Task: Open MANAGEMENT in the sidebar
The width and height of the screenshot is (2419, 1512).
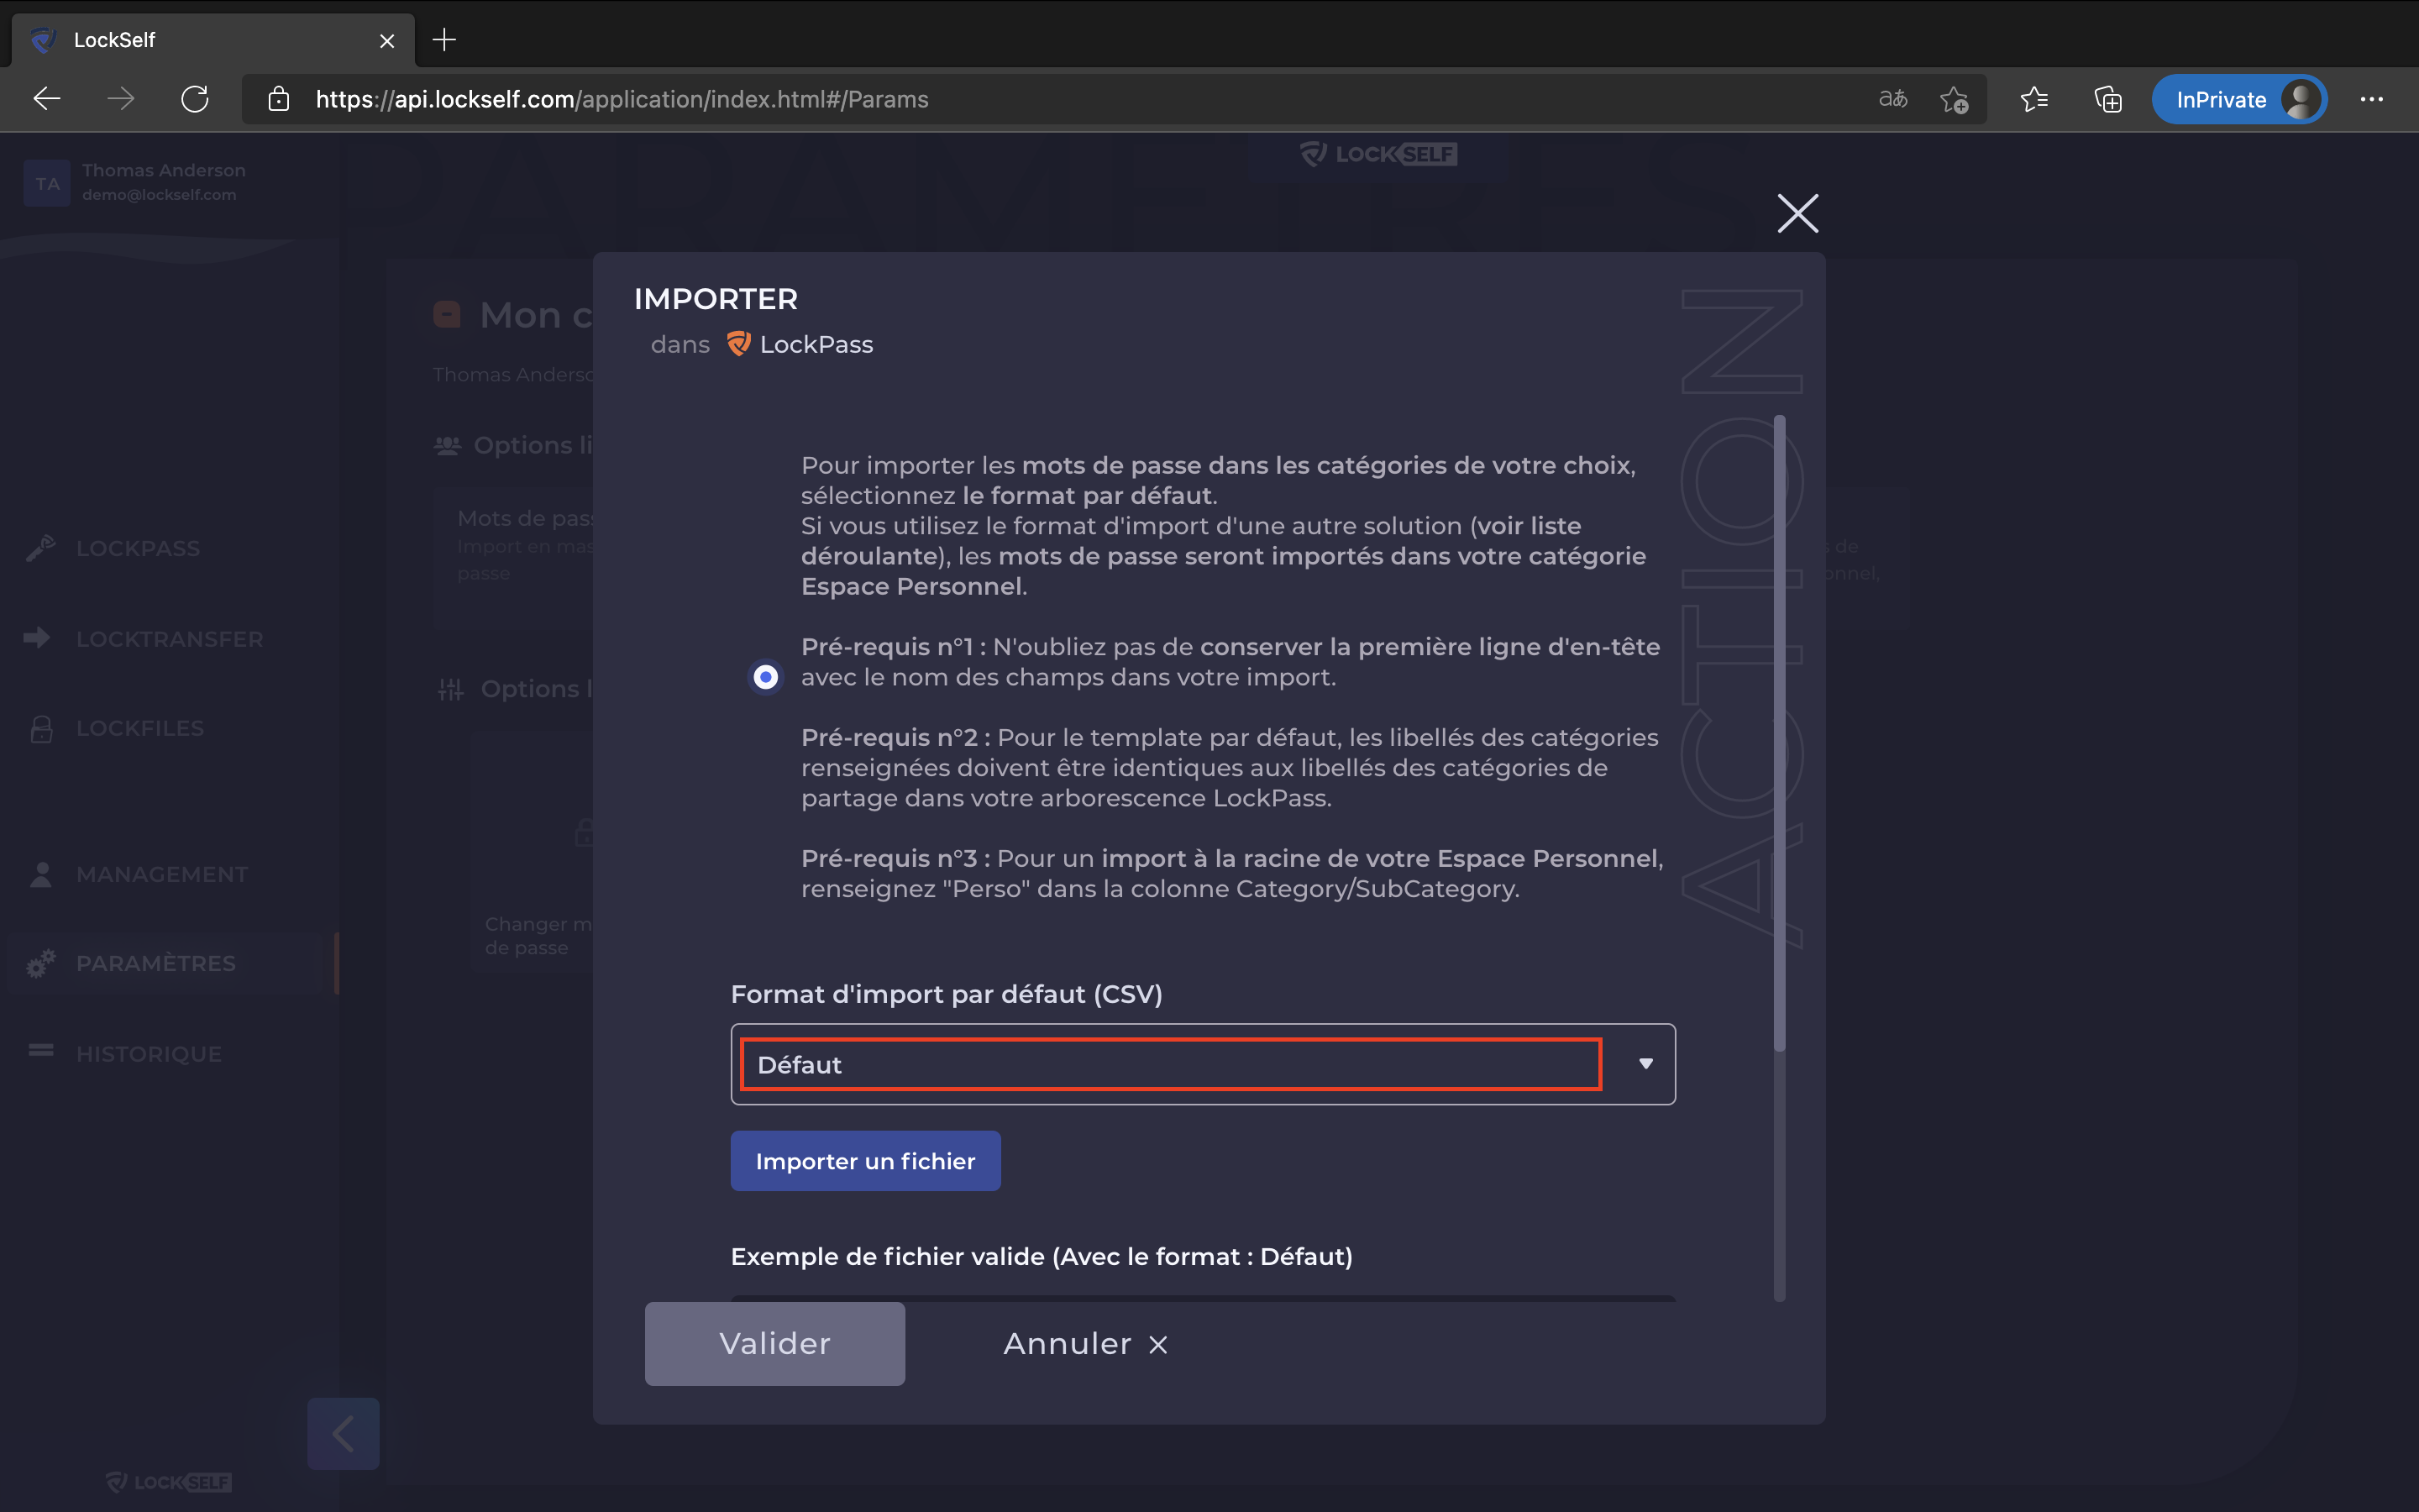Action: pyautogui.click(x=162, y=874)
